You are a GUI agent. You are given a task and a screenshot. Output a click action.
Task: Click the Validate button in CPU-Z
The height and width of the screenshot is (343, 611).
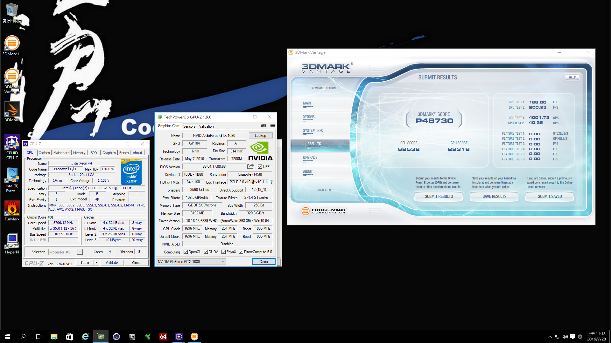point(112,263)
